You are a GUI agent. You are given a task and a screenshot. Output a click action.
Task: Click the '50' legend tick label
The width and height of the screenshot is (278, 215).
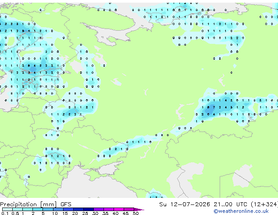(x=135, y=213)
